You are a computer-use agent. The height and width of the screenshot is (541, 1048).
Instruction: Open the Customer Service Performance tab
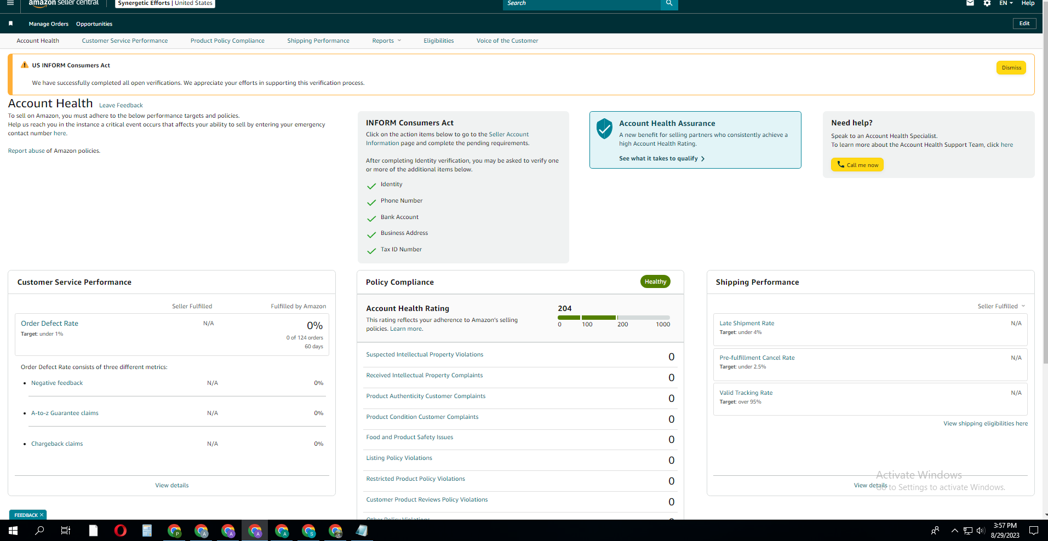point(125,41)
